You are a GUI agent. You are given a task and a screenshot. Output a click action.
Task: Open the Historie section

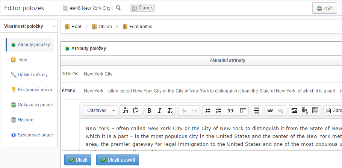point(22,120)
